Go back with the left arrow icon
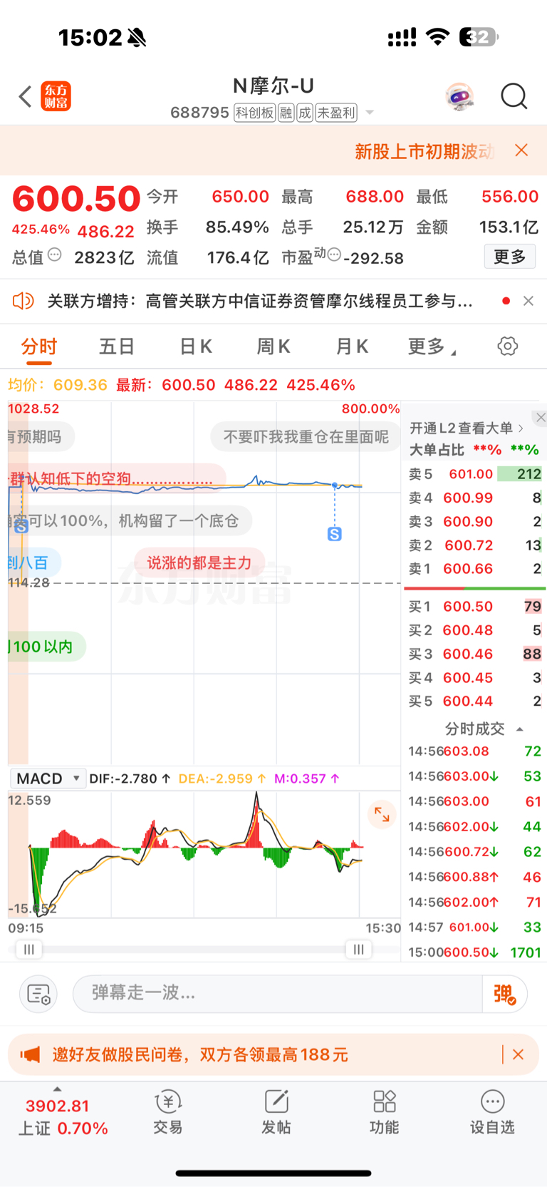Image resolution: width=547 pixels, height=1187 pixels. (26, 96)
